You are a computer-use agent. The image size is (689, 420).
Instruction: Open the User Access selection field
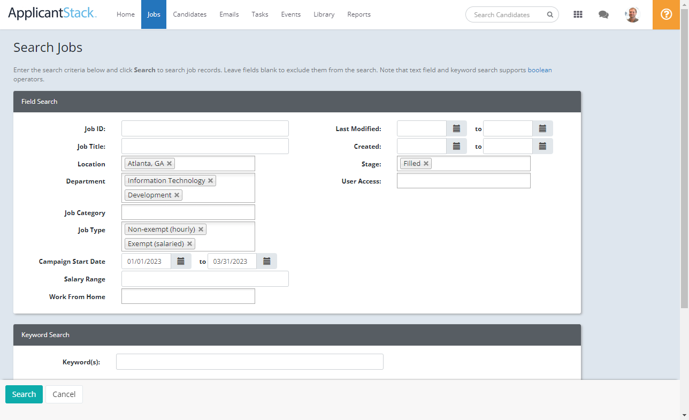(x=463, y=180)
